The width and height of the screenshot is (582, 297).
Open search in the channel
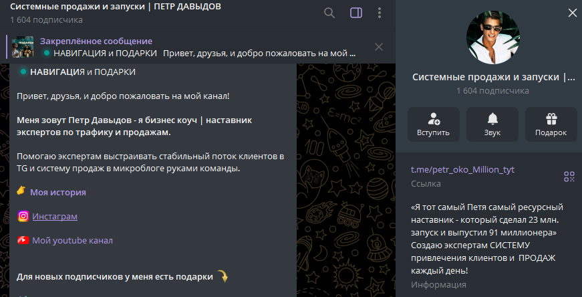pyautogui.click(x=329, y=13)
